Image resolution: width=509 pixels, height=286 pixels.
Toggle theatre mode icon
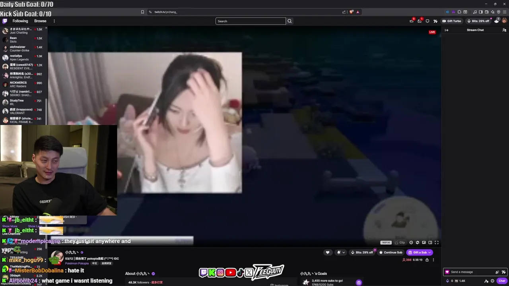pos(430,243)
